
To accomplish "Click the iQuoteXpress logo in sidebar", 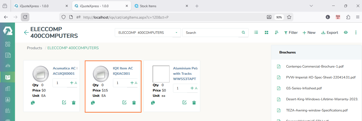I will click(x=7, y=31).
